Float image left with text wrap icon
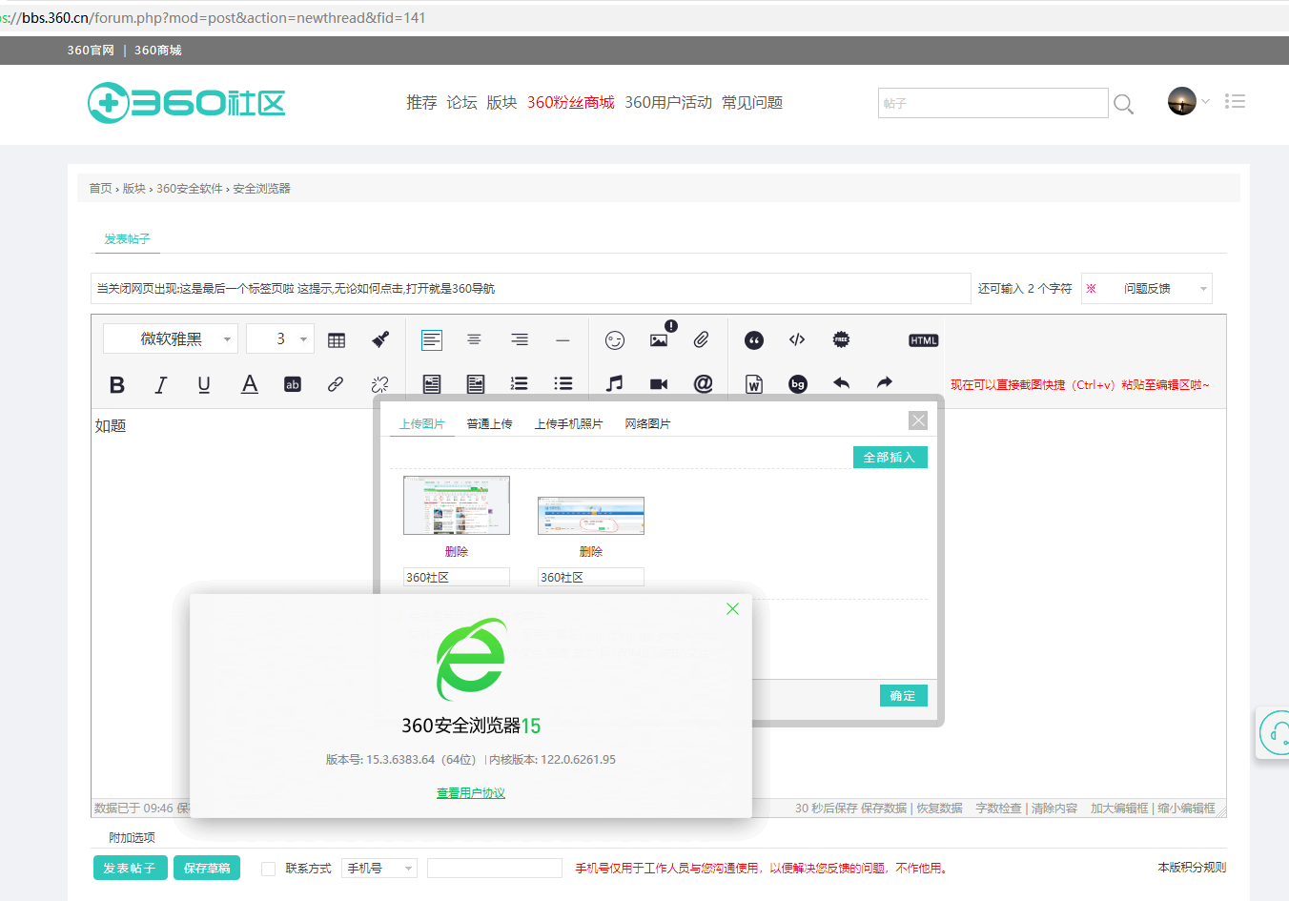The image size is (1289, 901). pyautogui.click(x=432, y=384)
